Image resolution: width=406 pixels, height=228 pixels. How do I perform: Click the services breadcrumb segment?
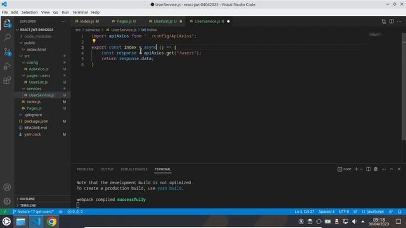tap(93, 30)
